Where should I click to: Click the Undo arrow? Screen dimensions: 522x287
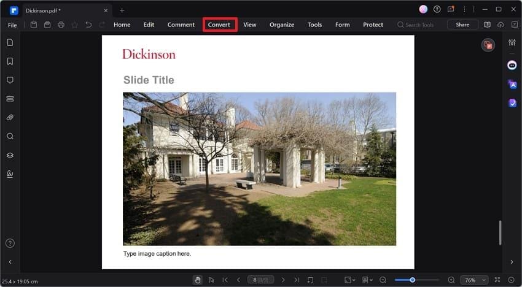(88, 25)
